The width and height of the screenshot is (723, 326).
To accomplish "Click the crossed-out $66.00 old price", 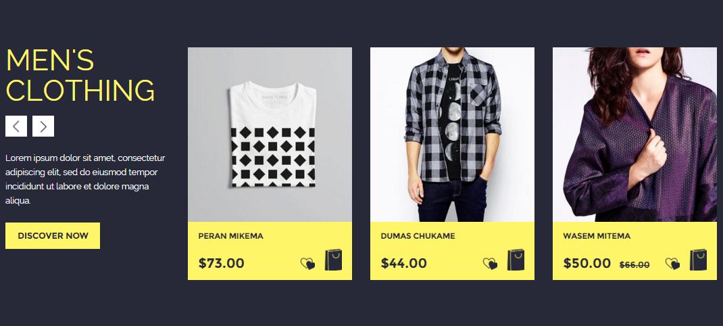I will coord(634,265).
